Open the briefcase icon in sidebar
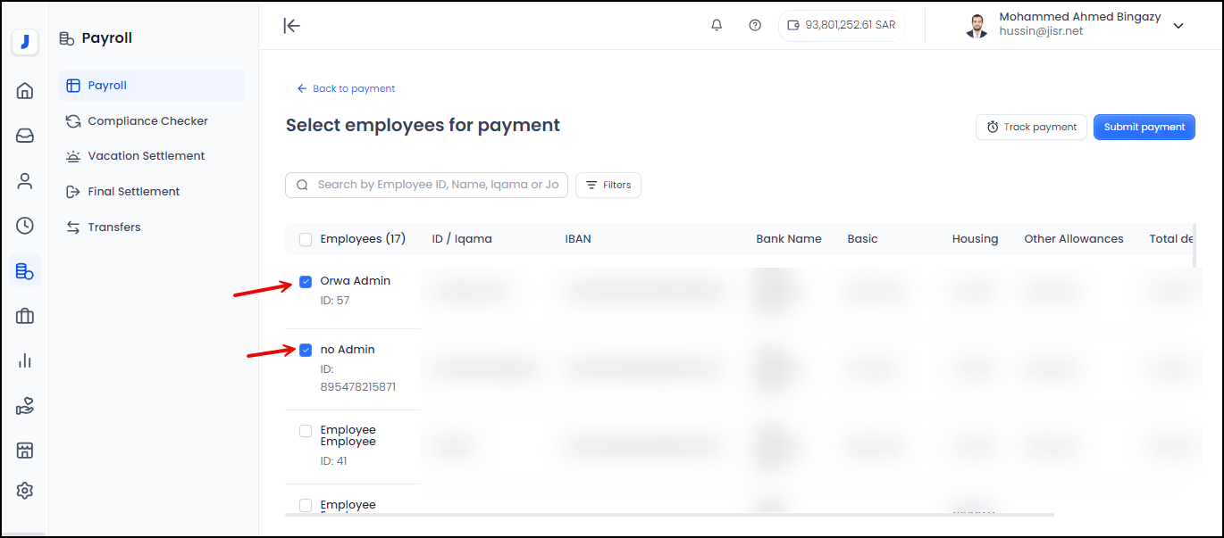 (25, 316)
